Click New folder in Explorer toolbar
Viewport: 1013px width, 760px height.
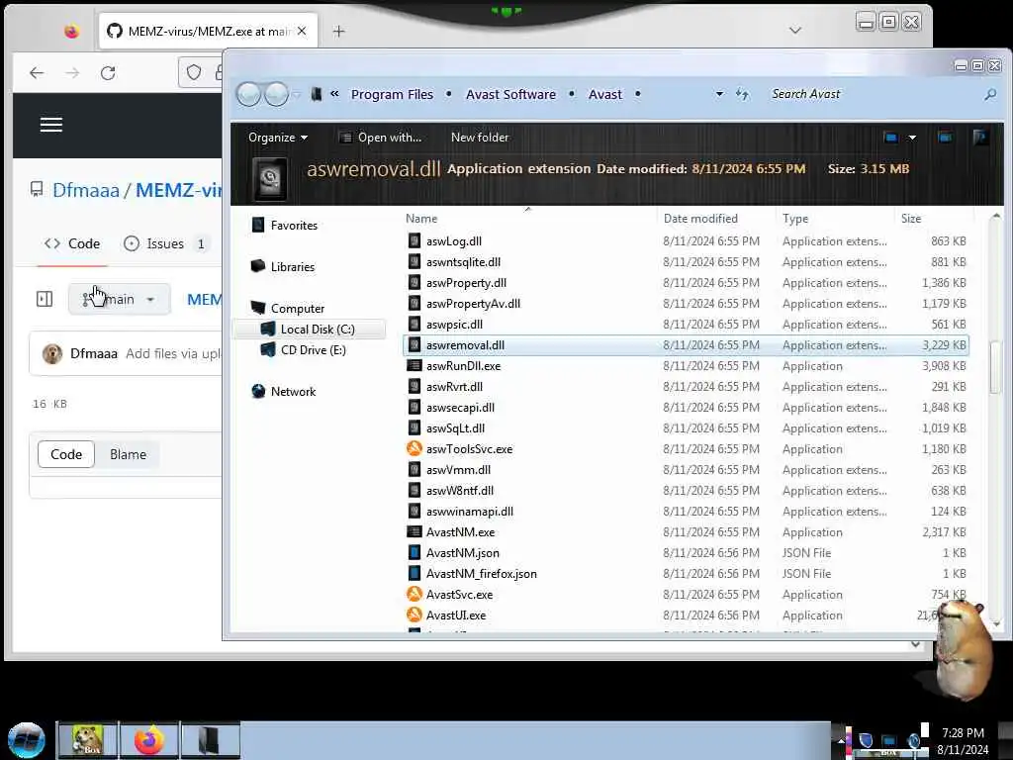(480, 138)
